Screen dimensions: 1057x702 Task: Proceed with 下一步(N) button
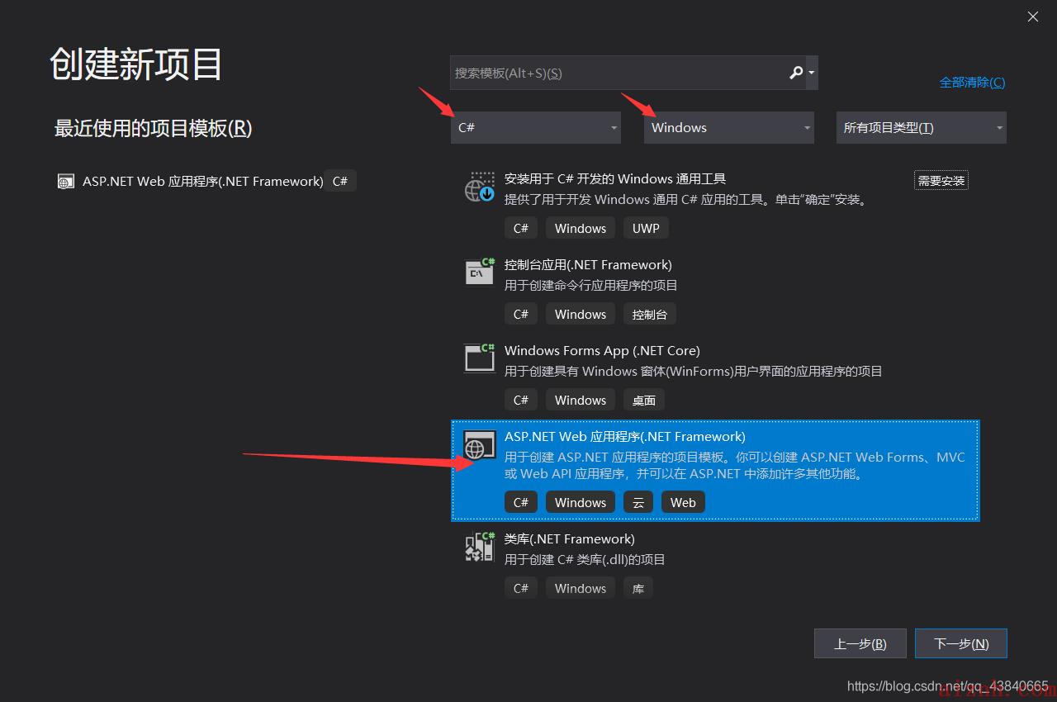tap(961, 643)
